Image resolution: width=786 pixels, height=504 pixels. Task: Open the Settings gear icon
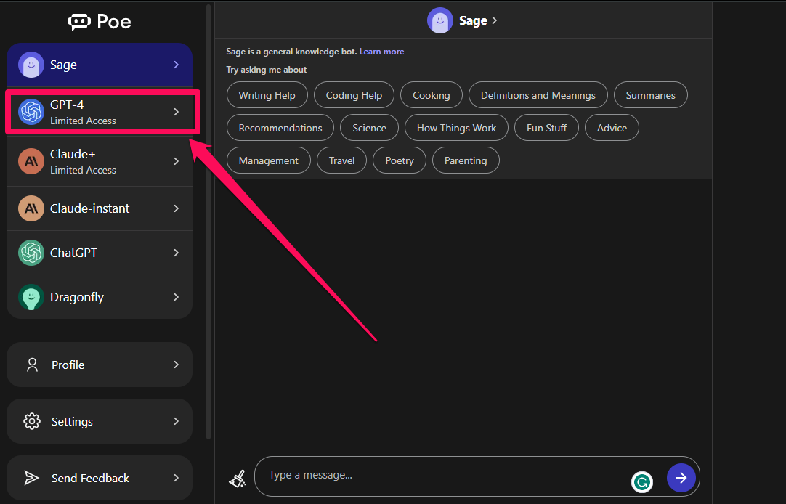pos(32,421)
